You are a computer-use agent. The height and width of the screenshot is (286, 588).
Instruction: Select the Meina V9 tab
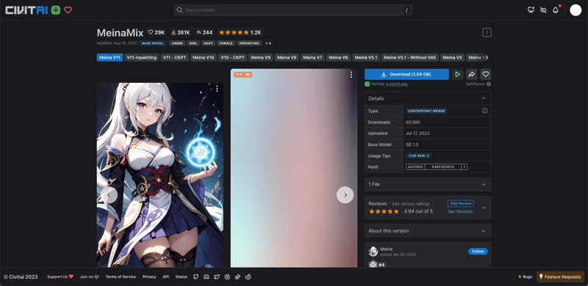(x=261, y=58)
